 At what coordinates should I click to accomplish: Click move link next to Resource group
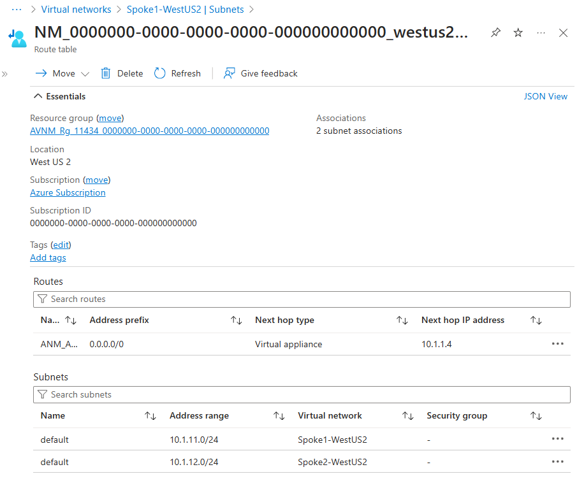click(x=110, y=118)
